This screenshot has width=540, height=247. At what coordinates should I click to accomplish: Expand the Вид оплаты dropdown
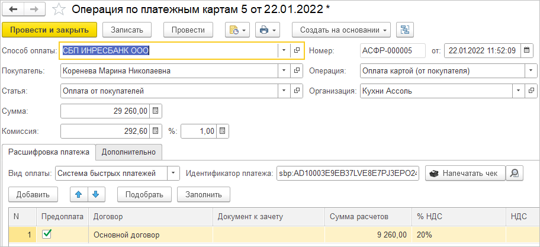173,173
